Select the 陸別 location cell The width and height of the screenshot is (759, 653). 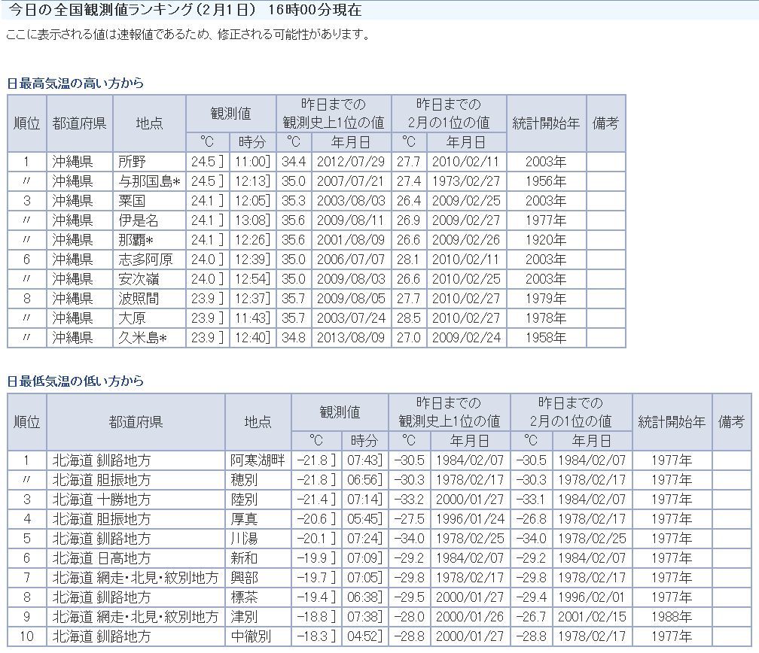click(244, 499)
